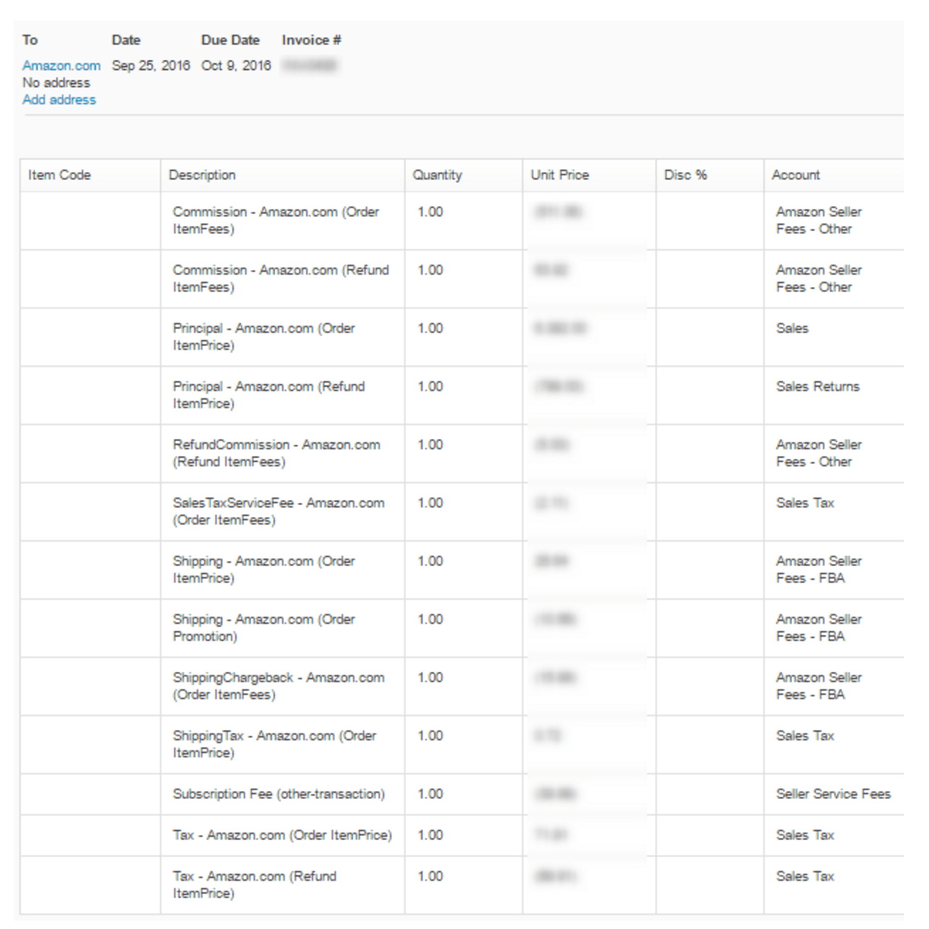Click quantity 1.00 in ShippingChargeback row

430,678
